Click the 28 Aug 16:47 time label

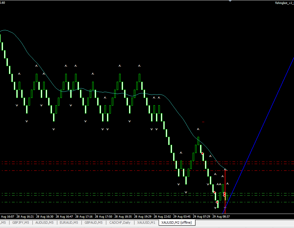point(64,217)
